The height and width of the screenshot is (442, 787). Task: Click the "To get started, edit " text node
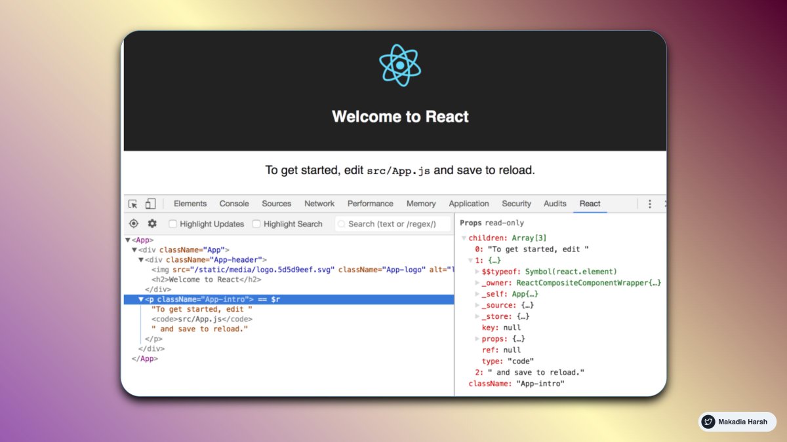201,309
